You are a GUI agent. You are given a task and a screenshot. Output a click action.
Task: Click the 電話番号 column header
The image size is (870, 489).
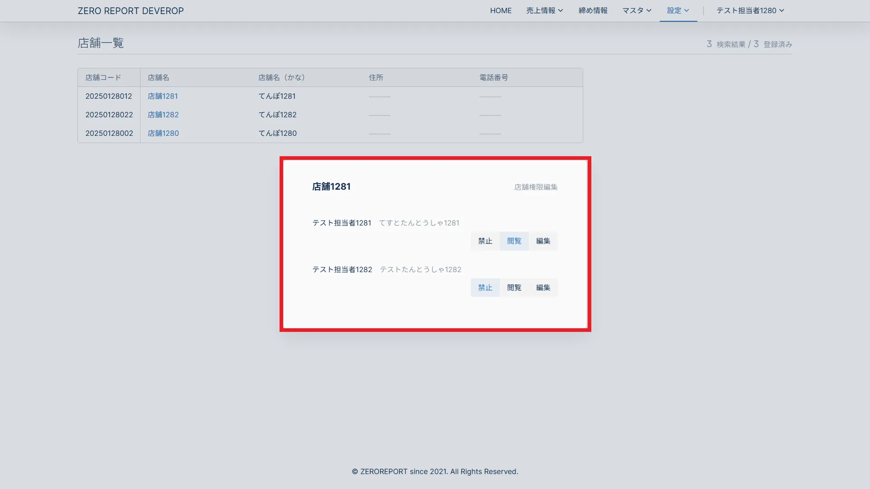493,77
